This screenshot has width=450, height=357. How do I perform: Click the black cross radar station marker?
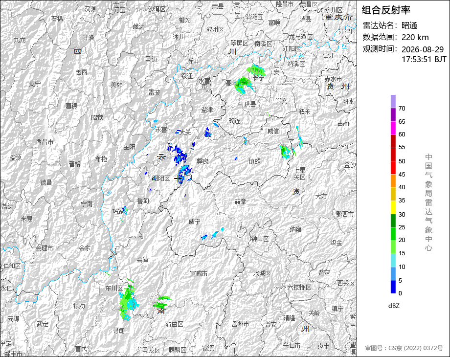(x=178, y=178)
